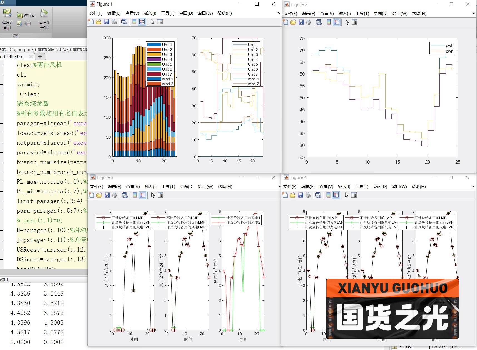Toggle Insert Colorbar in Figure 3 toolbar
Viewport: 477px width, 350px height.
coord(135,195)
